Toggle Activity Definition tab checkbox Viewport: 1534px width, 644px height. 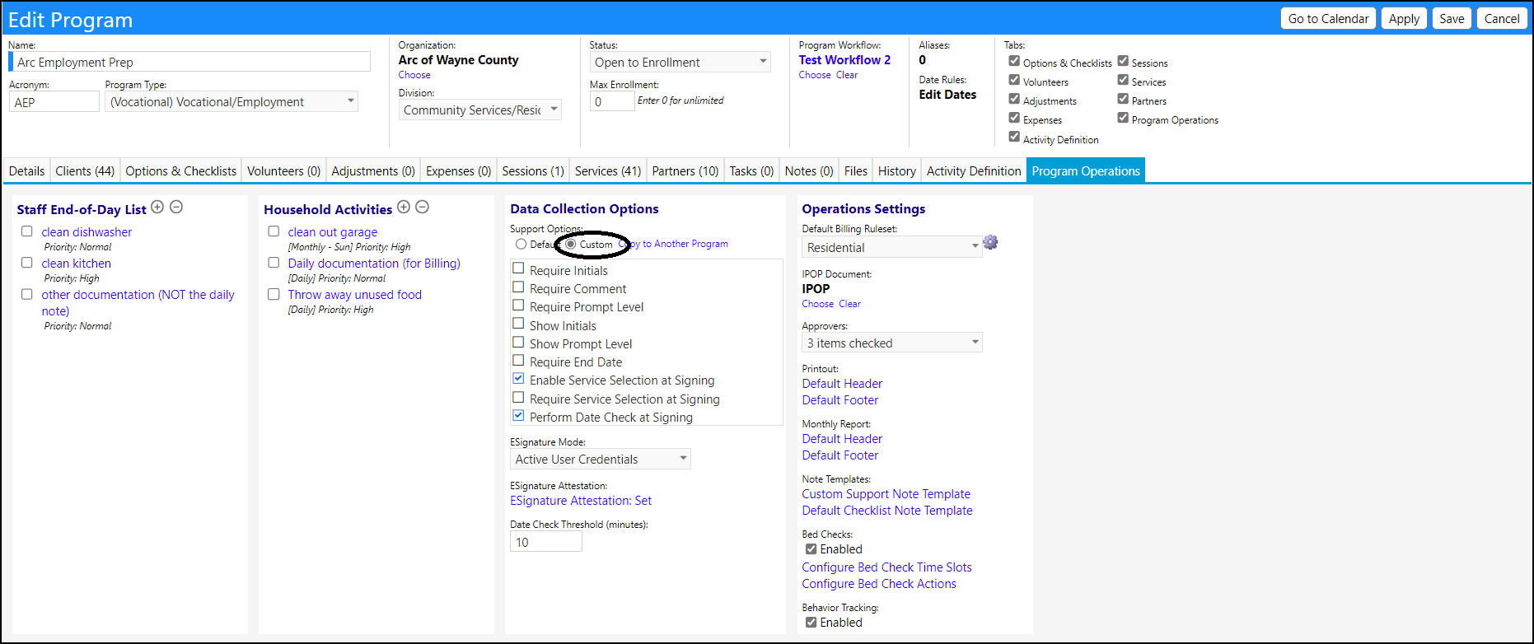point(1014,137)
